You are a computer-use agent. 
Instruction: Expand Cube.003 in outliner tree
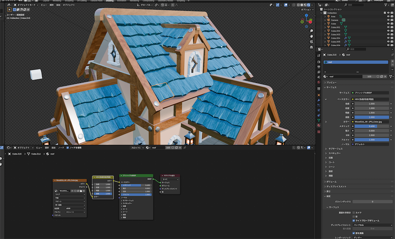pyautogui.click(x=325, y=35)
